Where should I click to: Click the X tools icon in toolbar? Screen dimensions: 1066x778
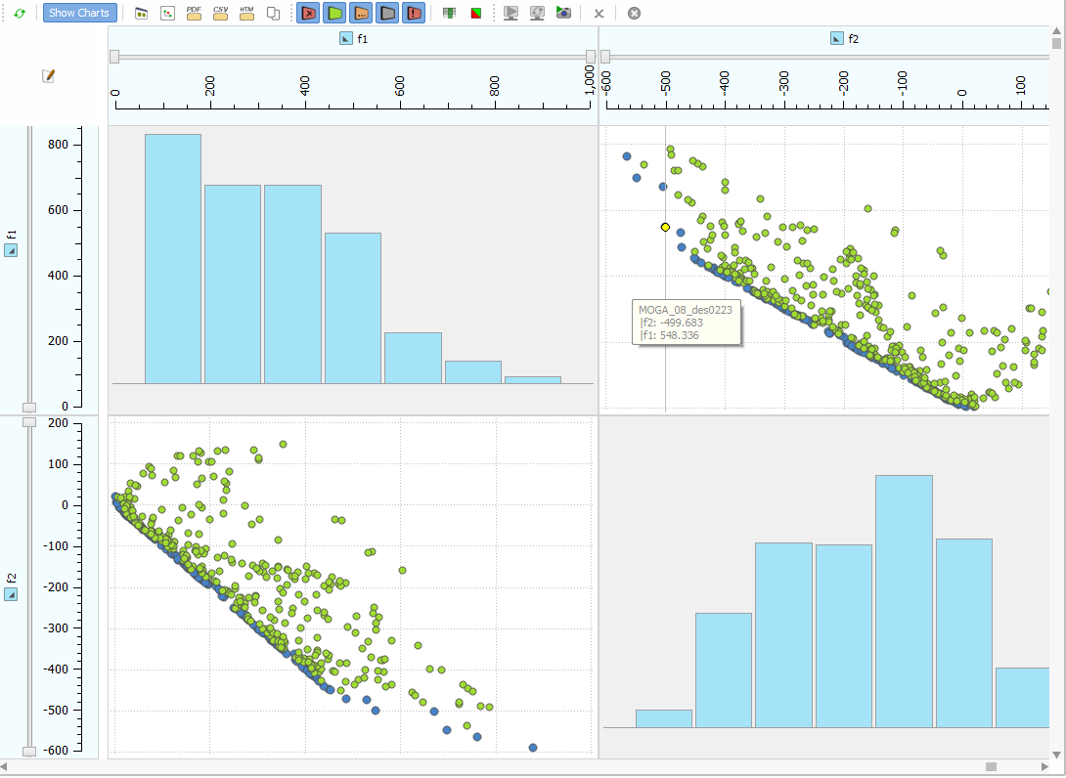click(599, 13)
